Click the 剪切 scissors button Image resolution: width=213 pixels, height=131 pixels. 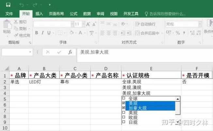point(20,22)
